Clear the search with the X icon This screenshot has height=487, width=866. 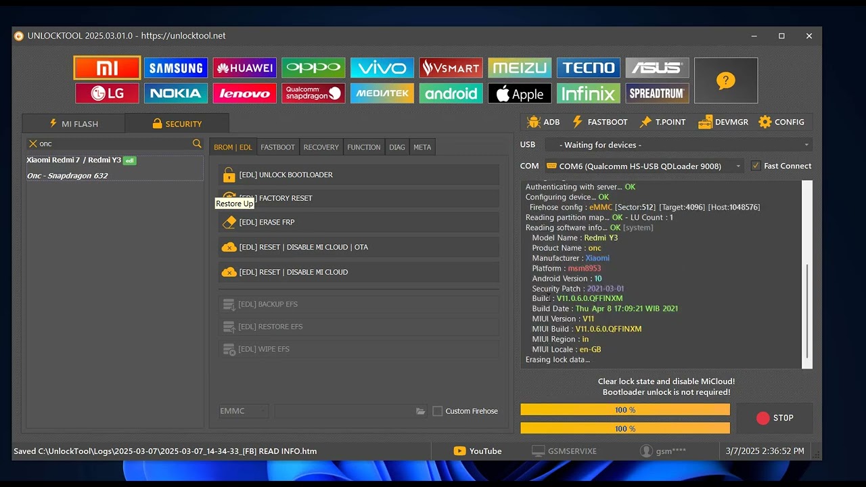(32, 143)
